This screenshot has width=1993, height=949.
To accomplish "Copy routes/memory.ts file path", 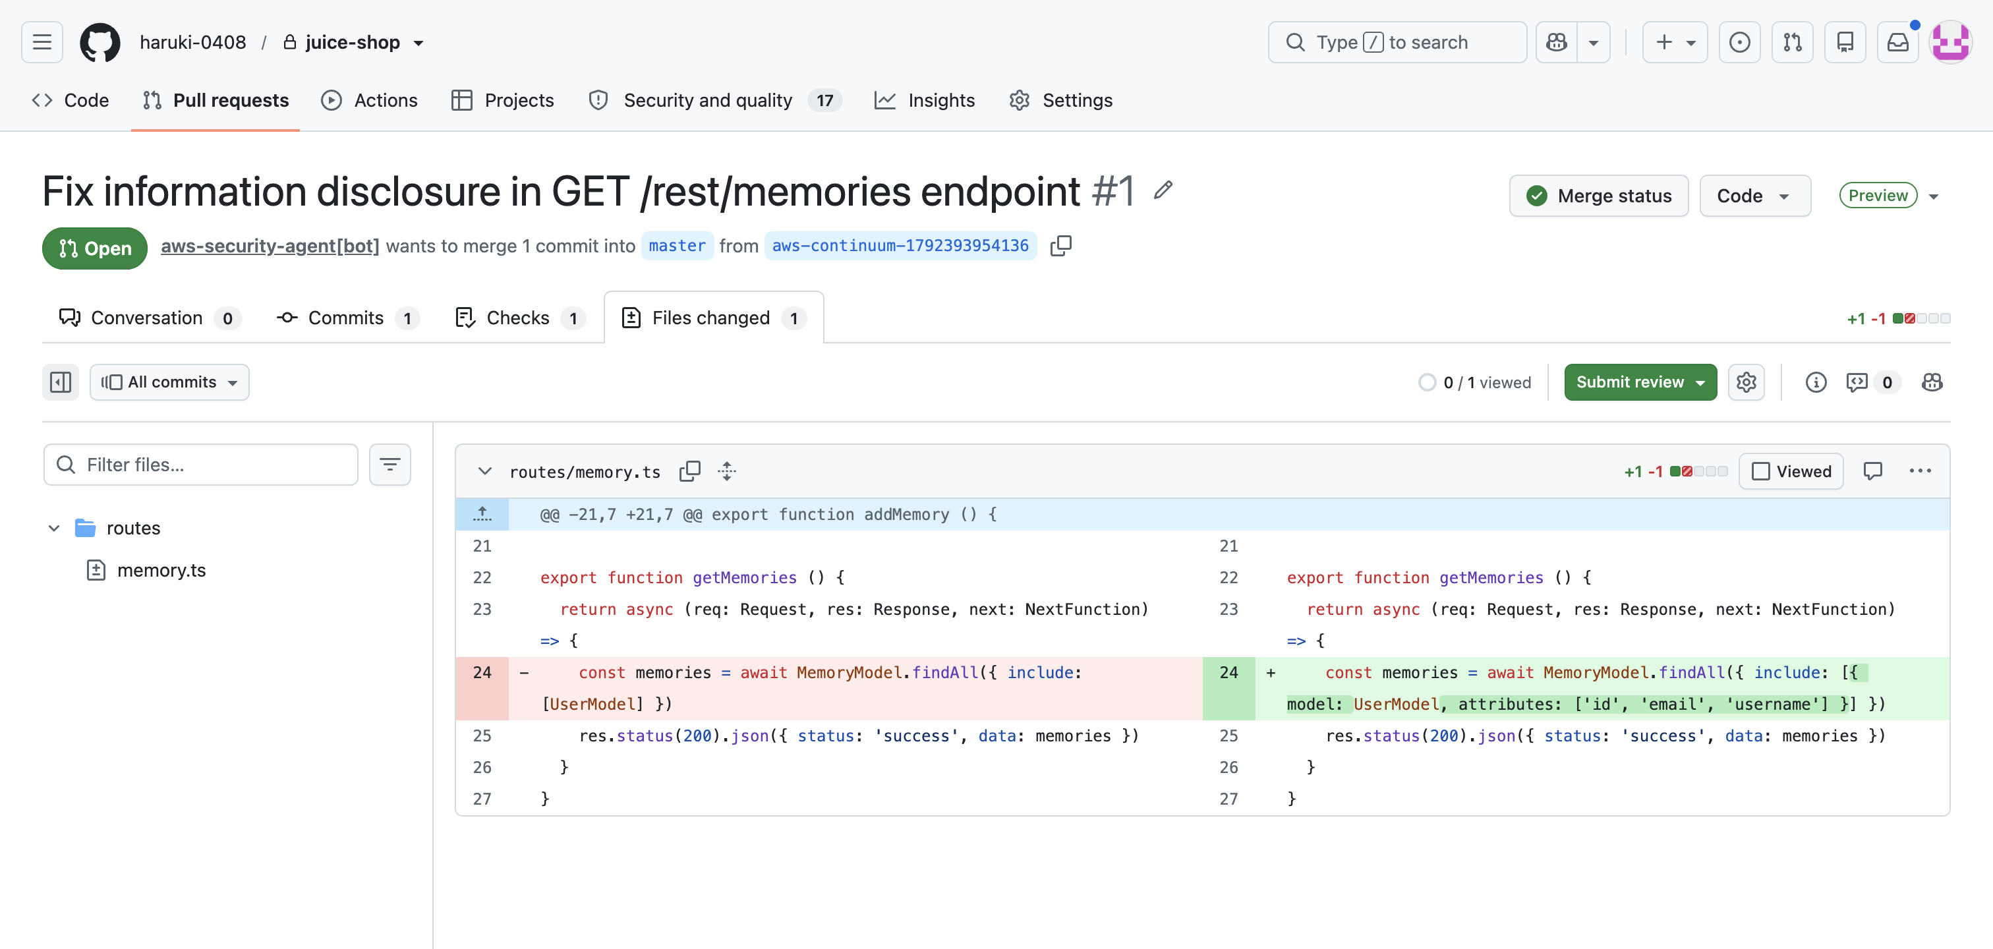I will 689,471.
